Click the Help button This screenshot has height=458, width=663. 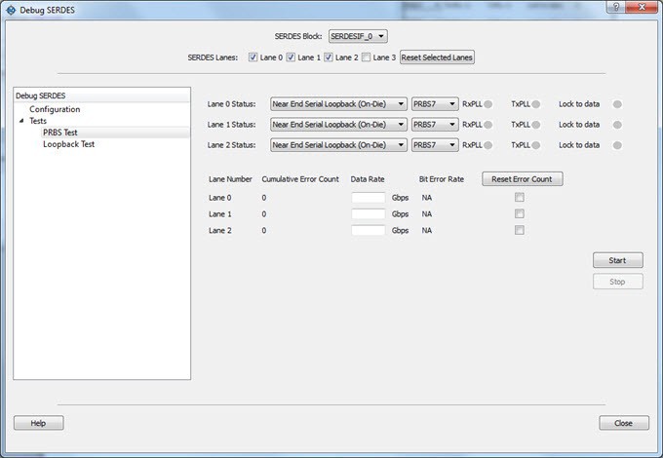[x=38, y=423]
